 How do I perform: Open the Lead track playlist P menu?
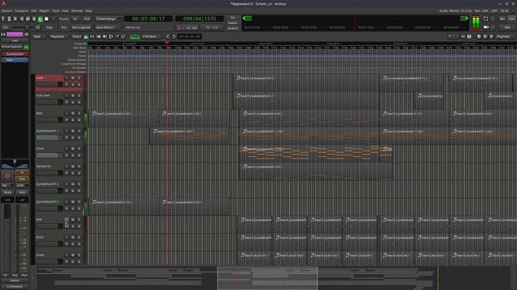[x=66, y=85]
